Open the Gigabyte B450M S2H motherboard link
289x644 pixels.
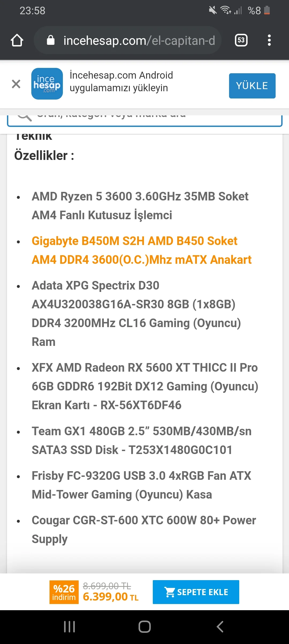(141, 250)
